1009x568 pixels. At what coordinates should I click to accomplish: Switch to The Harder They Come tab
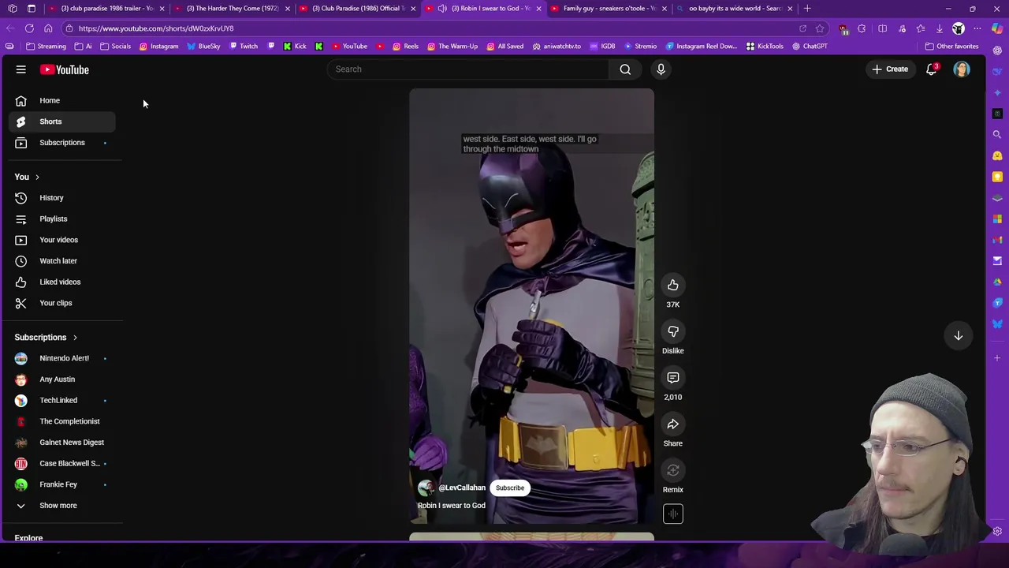pyautogui.click(x=232, y=9)
